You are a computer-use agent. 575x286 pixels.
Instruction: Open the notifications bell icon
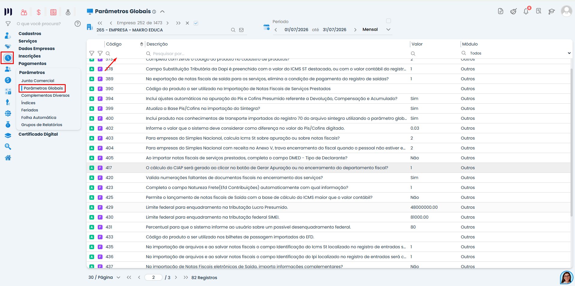[526, 11]
